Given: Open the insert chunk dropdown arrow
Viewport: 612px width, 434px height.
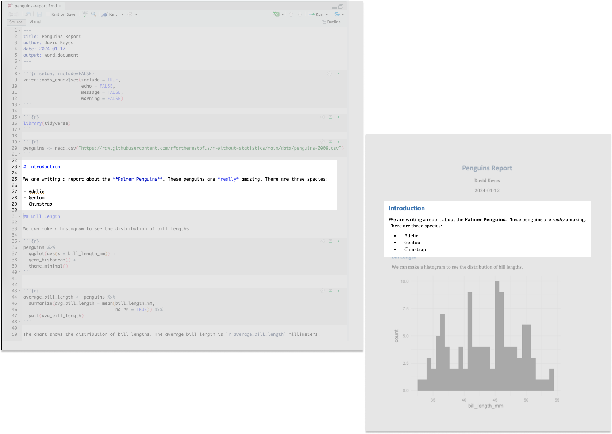Looking at the screenshot, I should [x=282, y=15].
